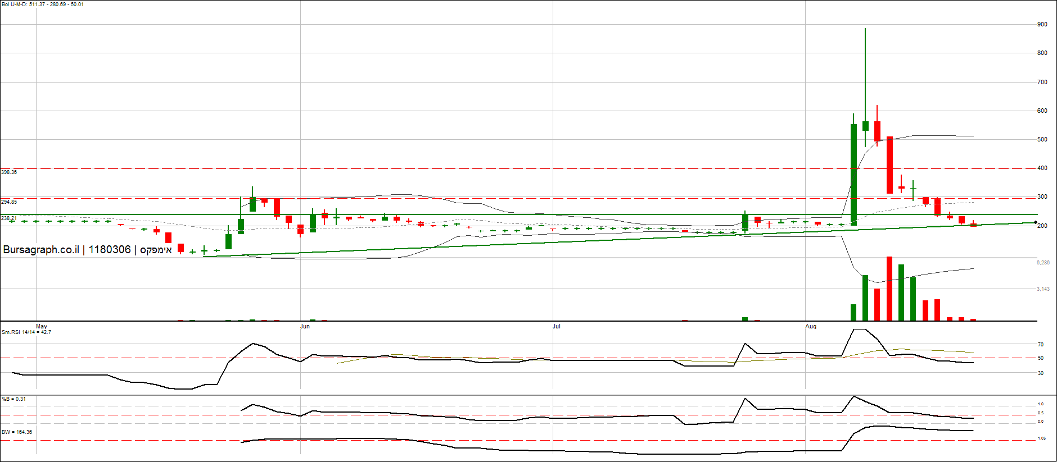Click the 398.36 resistance level label
Viewport: 1057px width, 462px height.
(x=9, y=172)
